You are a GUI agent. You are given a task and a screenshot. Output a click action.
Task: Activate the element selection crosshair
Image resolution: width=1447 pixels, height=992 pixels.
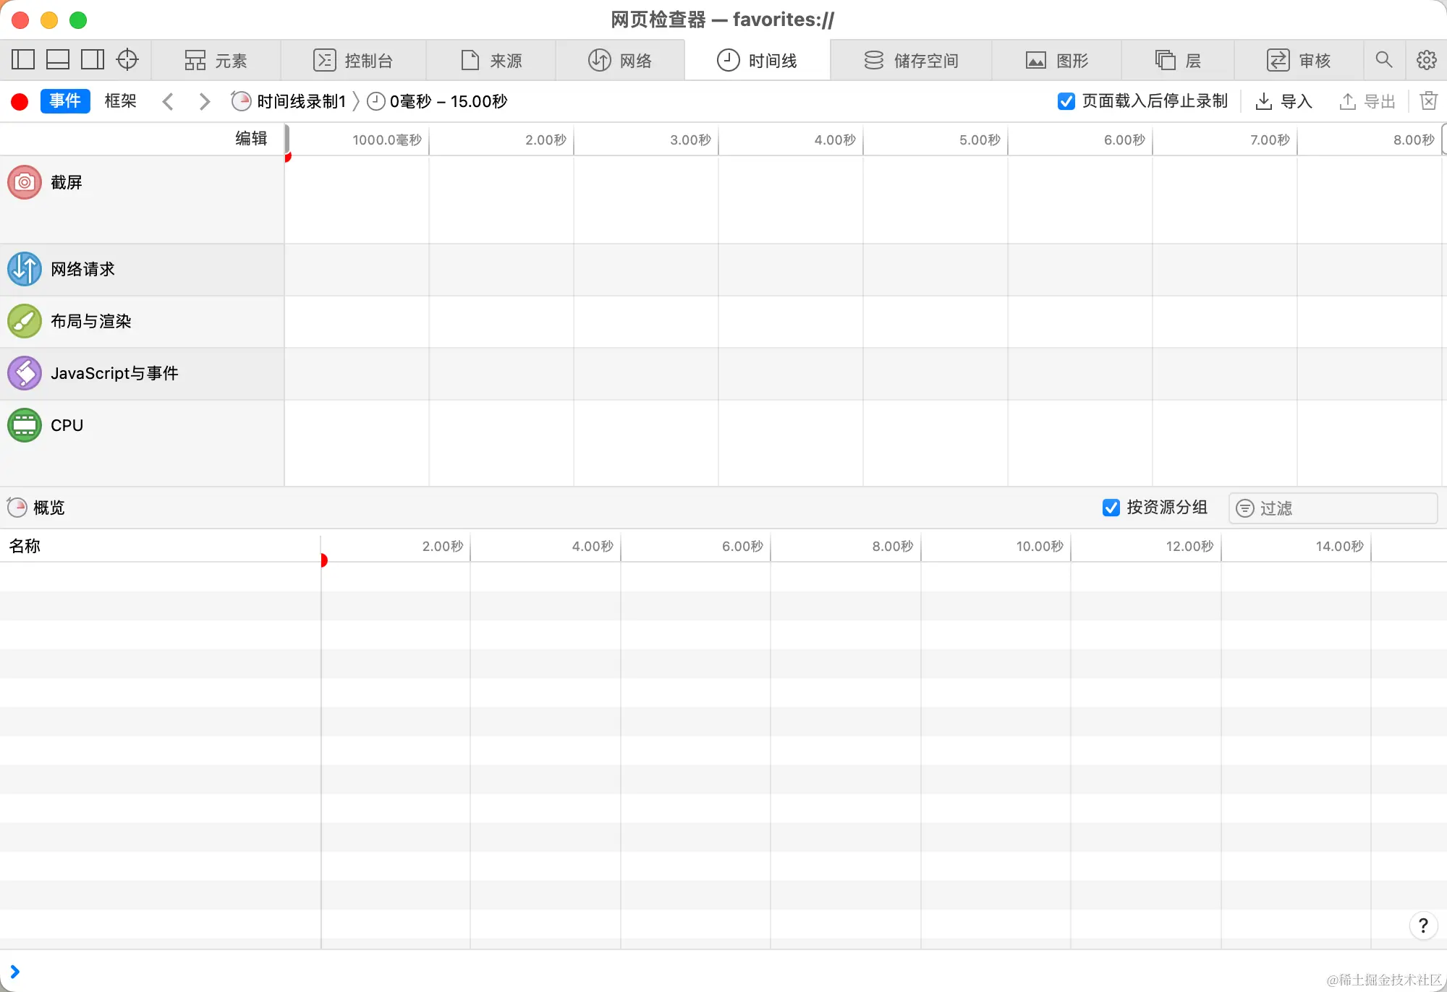pos(127,59)
